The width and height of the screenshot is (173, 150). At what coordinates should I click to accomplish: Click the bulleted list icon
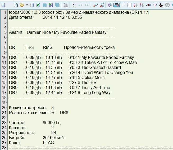129,5
